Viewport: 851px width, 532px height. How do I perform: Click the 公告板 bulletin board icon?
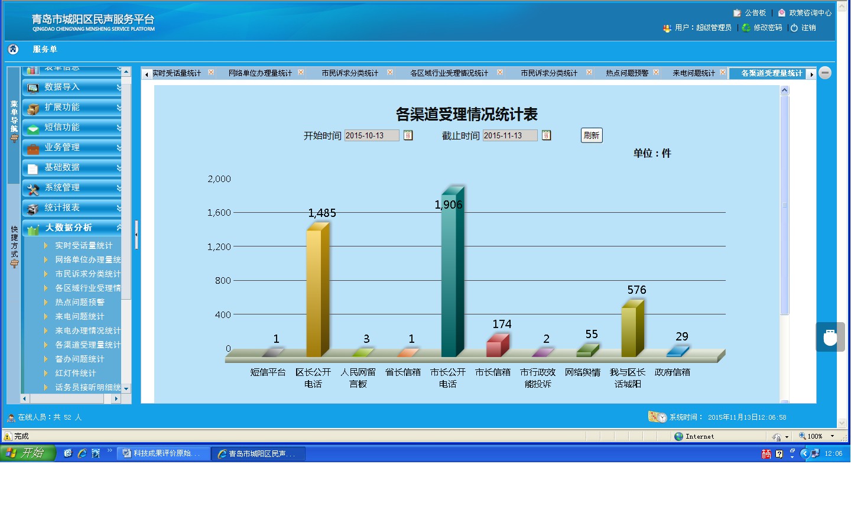(x=737, y=13)
